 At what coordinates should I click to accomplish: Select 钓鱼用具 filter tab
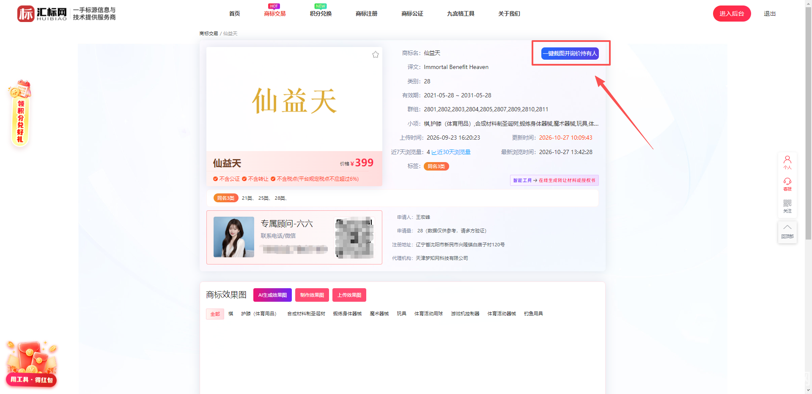pyautogui.click(x=533, y=314)
